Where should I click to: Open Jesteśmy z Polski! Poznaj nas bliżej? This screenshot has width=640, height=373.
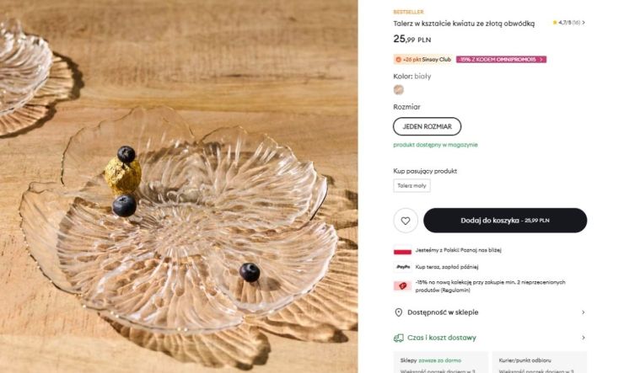[458, 250]
